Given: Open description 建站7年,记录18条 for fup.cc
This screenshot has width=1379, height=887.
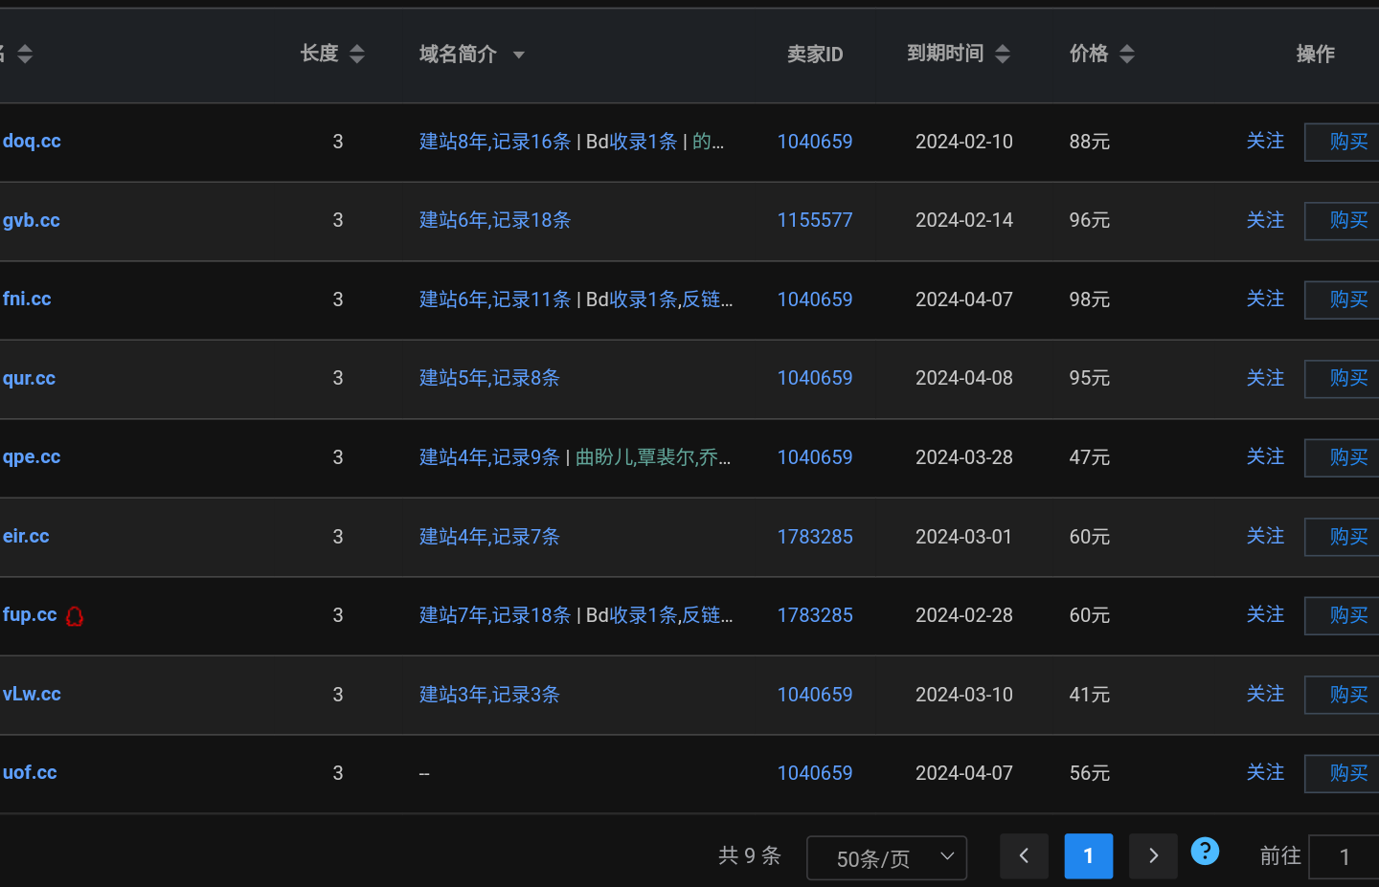Looking at the screenshot, I should (x=495, y=615).
